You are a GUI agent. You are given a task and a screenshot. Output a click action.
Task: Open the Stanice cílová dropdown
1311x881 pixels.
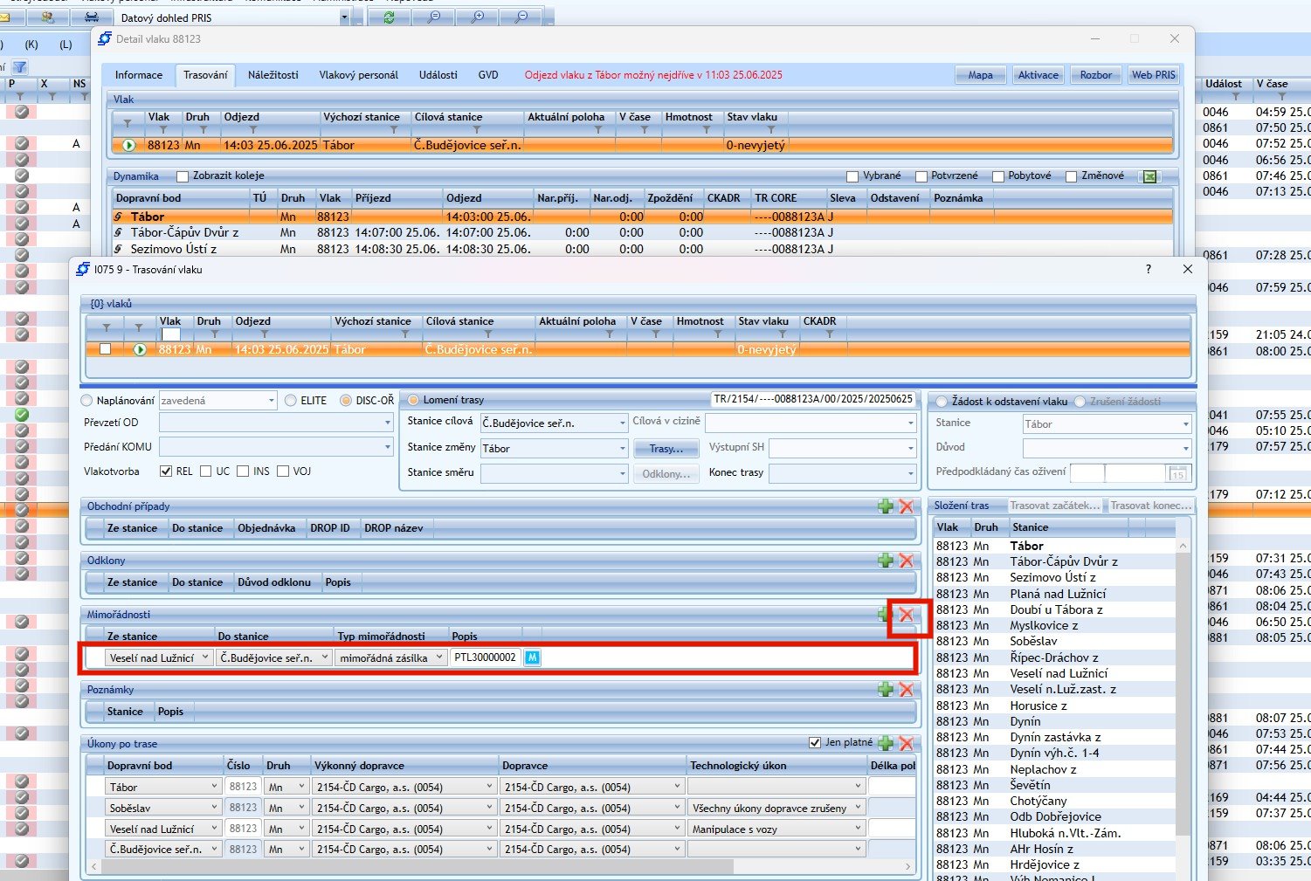click(x=622, y=423)
